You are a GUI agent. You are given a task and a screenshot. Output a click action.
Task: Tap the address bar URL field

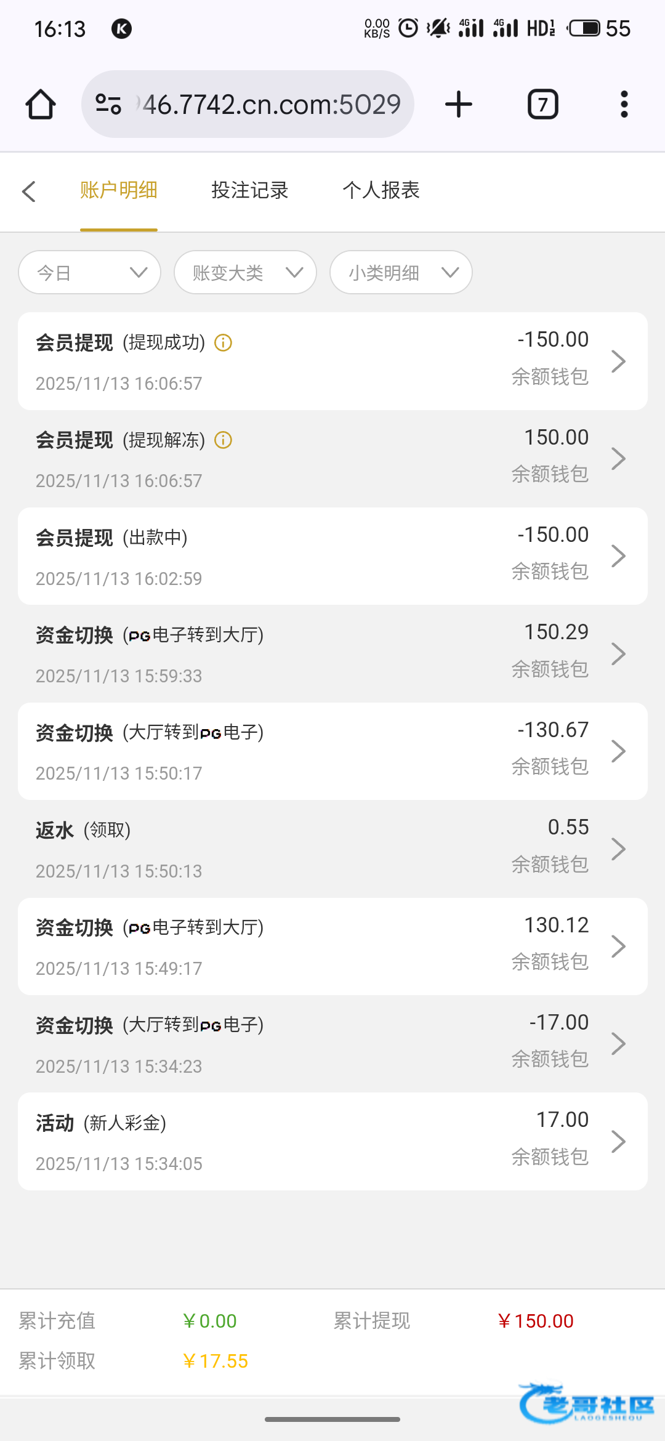click(x=271, y=104)
